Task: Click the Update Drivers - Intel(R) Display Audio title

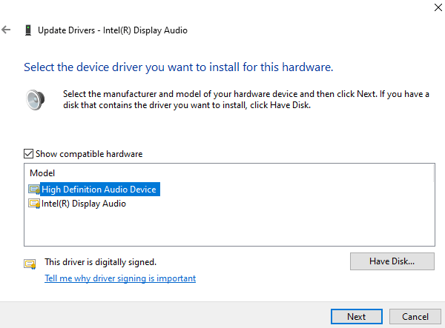Action: click(x=113, y=30)
